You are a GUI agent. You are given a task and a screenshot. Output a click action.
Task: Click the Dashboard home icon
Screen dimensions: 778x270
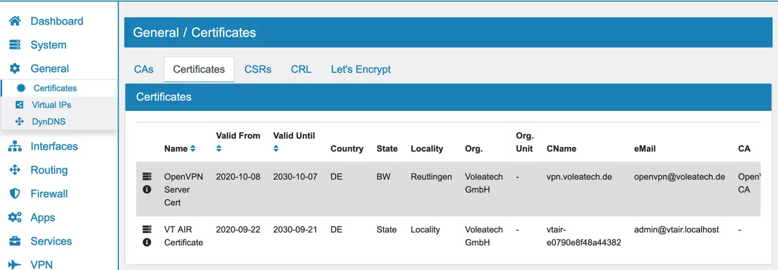14,21
